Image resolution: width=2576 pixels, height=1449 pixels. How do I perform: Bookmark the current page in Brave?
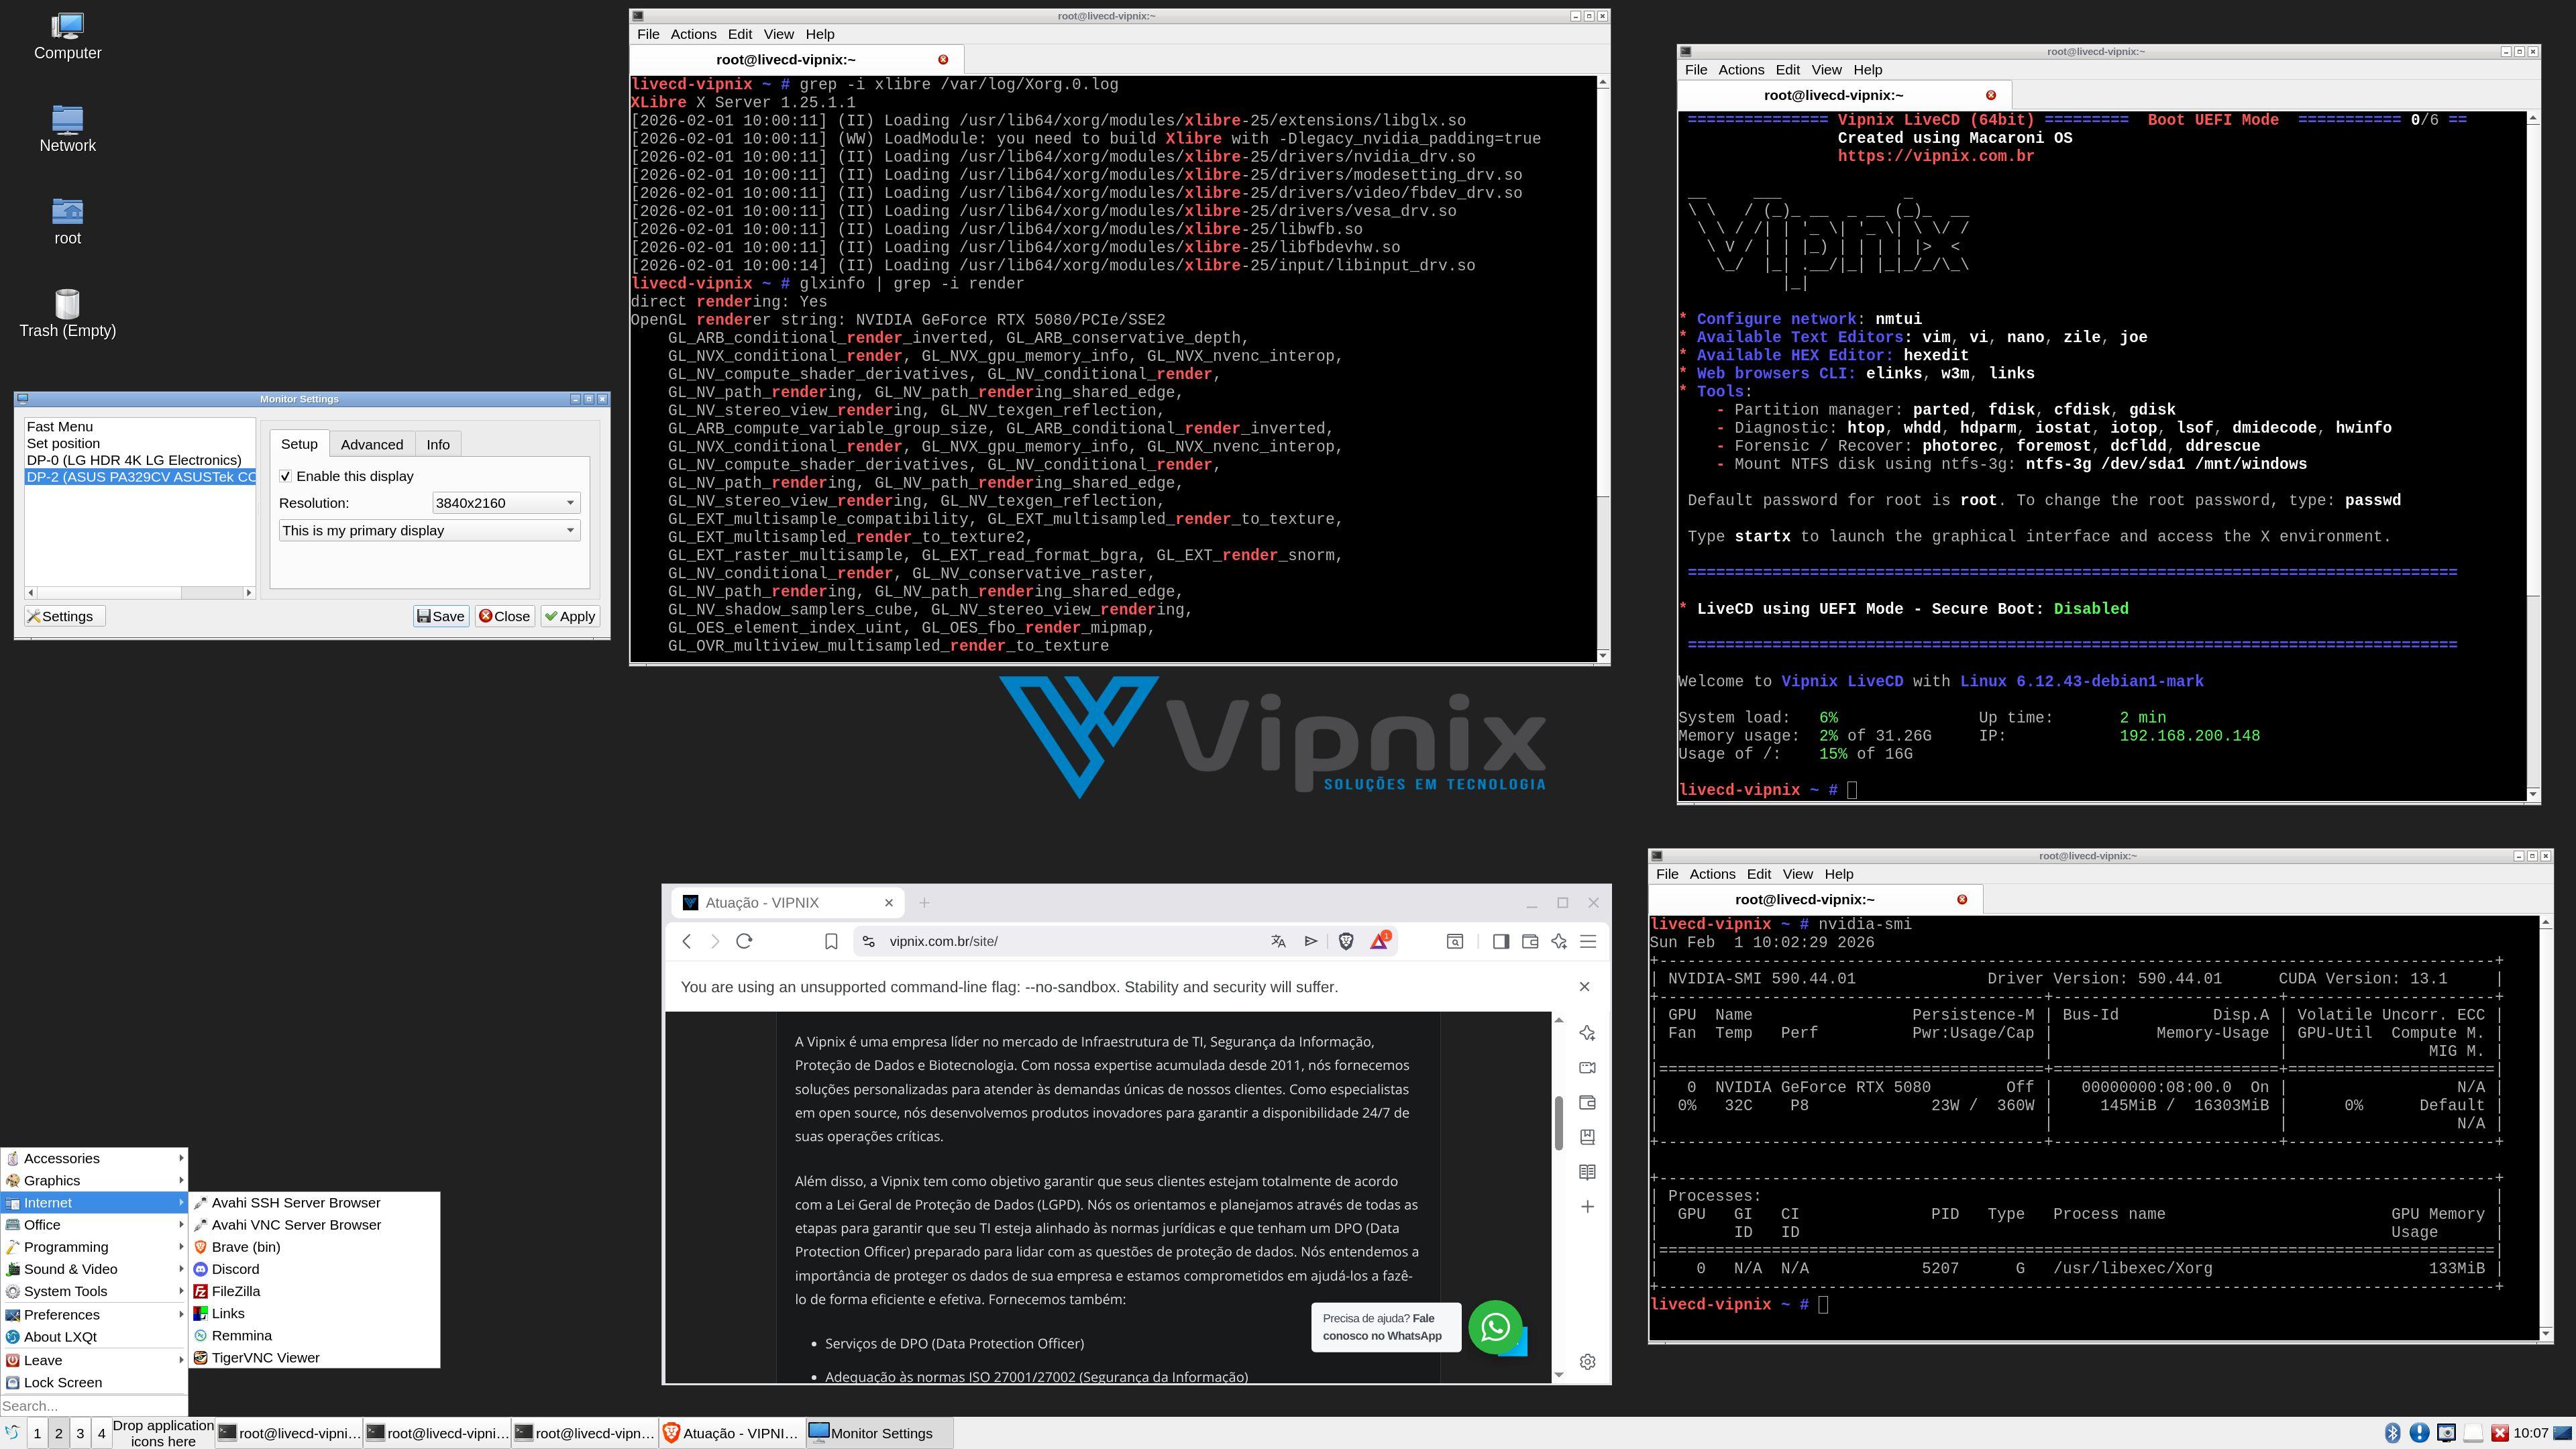pos(830,941)
